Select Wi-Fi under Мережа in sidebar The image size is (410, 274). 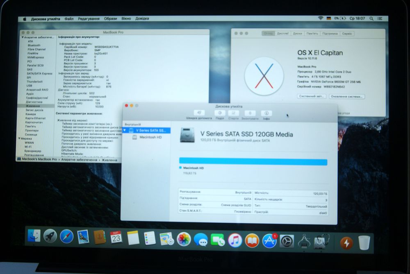pyautogui.click(x=28, y=147)
